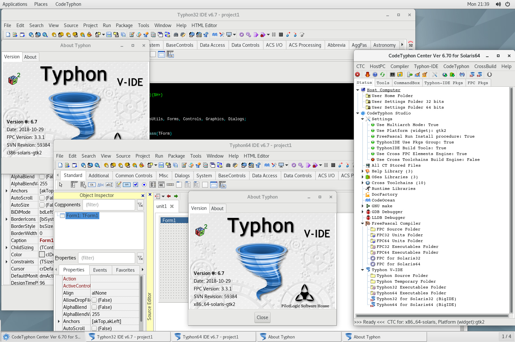Select the TButton component in the Standard palette

92,185
